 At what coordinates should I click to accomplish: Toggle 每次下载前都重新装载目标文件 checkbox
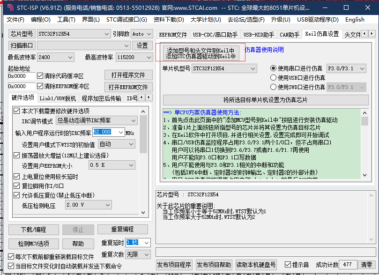11,256
